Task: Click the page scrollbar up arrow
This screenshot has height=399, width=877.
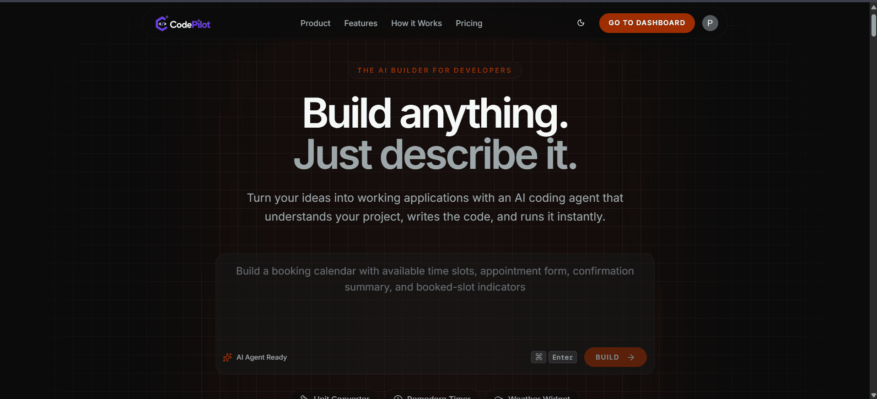Action: (x=873, y=7)
